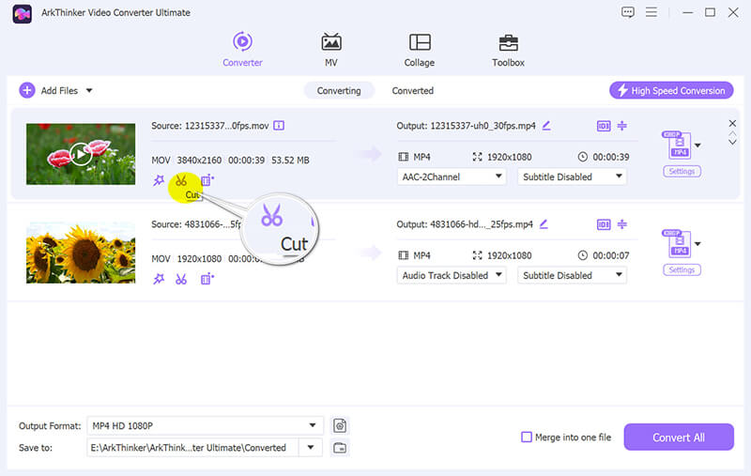Open AAC-2Channel audio track dropdown
Viewport: 751px width, 476px height.
point(452,177)
